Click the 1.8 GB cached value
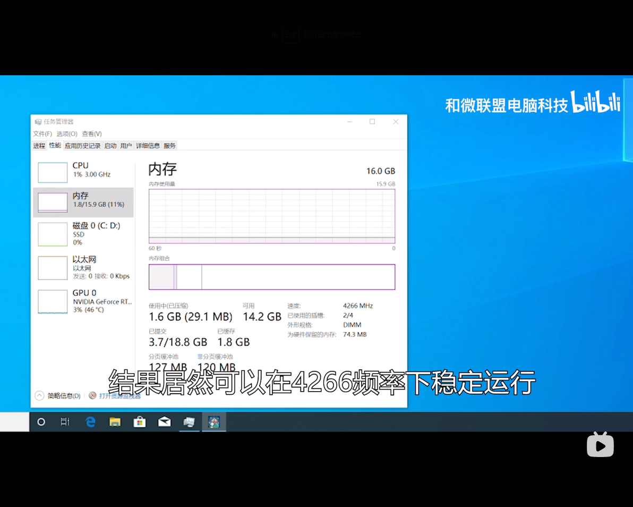Image resolution: width=633 pixels, height=507 pixels. pyautogui.click(x=234, y=342)
